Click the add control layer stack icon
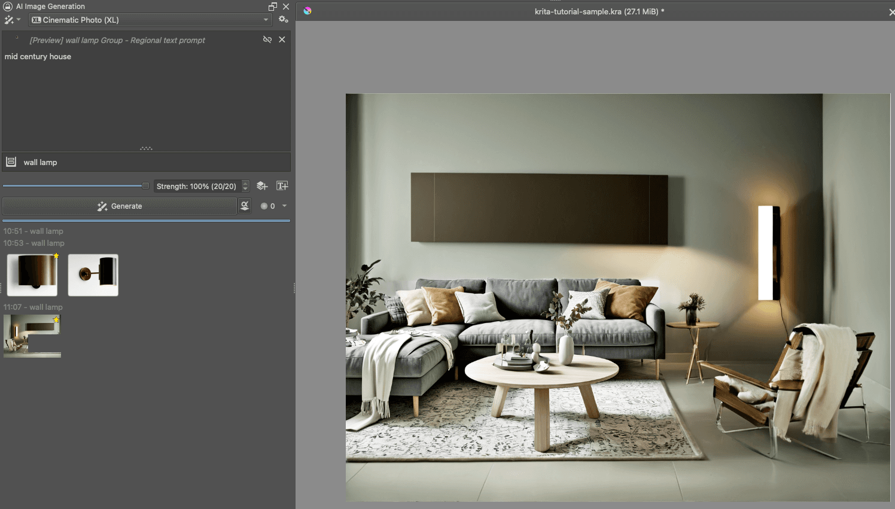 (262, 185)
